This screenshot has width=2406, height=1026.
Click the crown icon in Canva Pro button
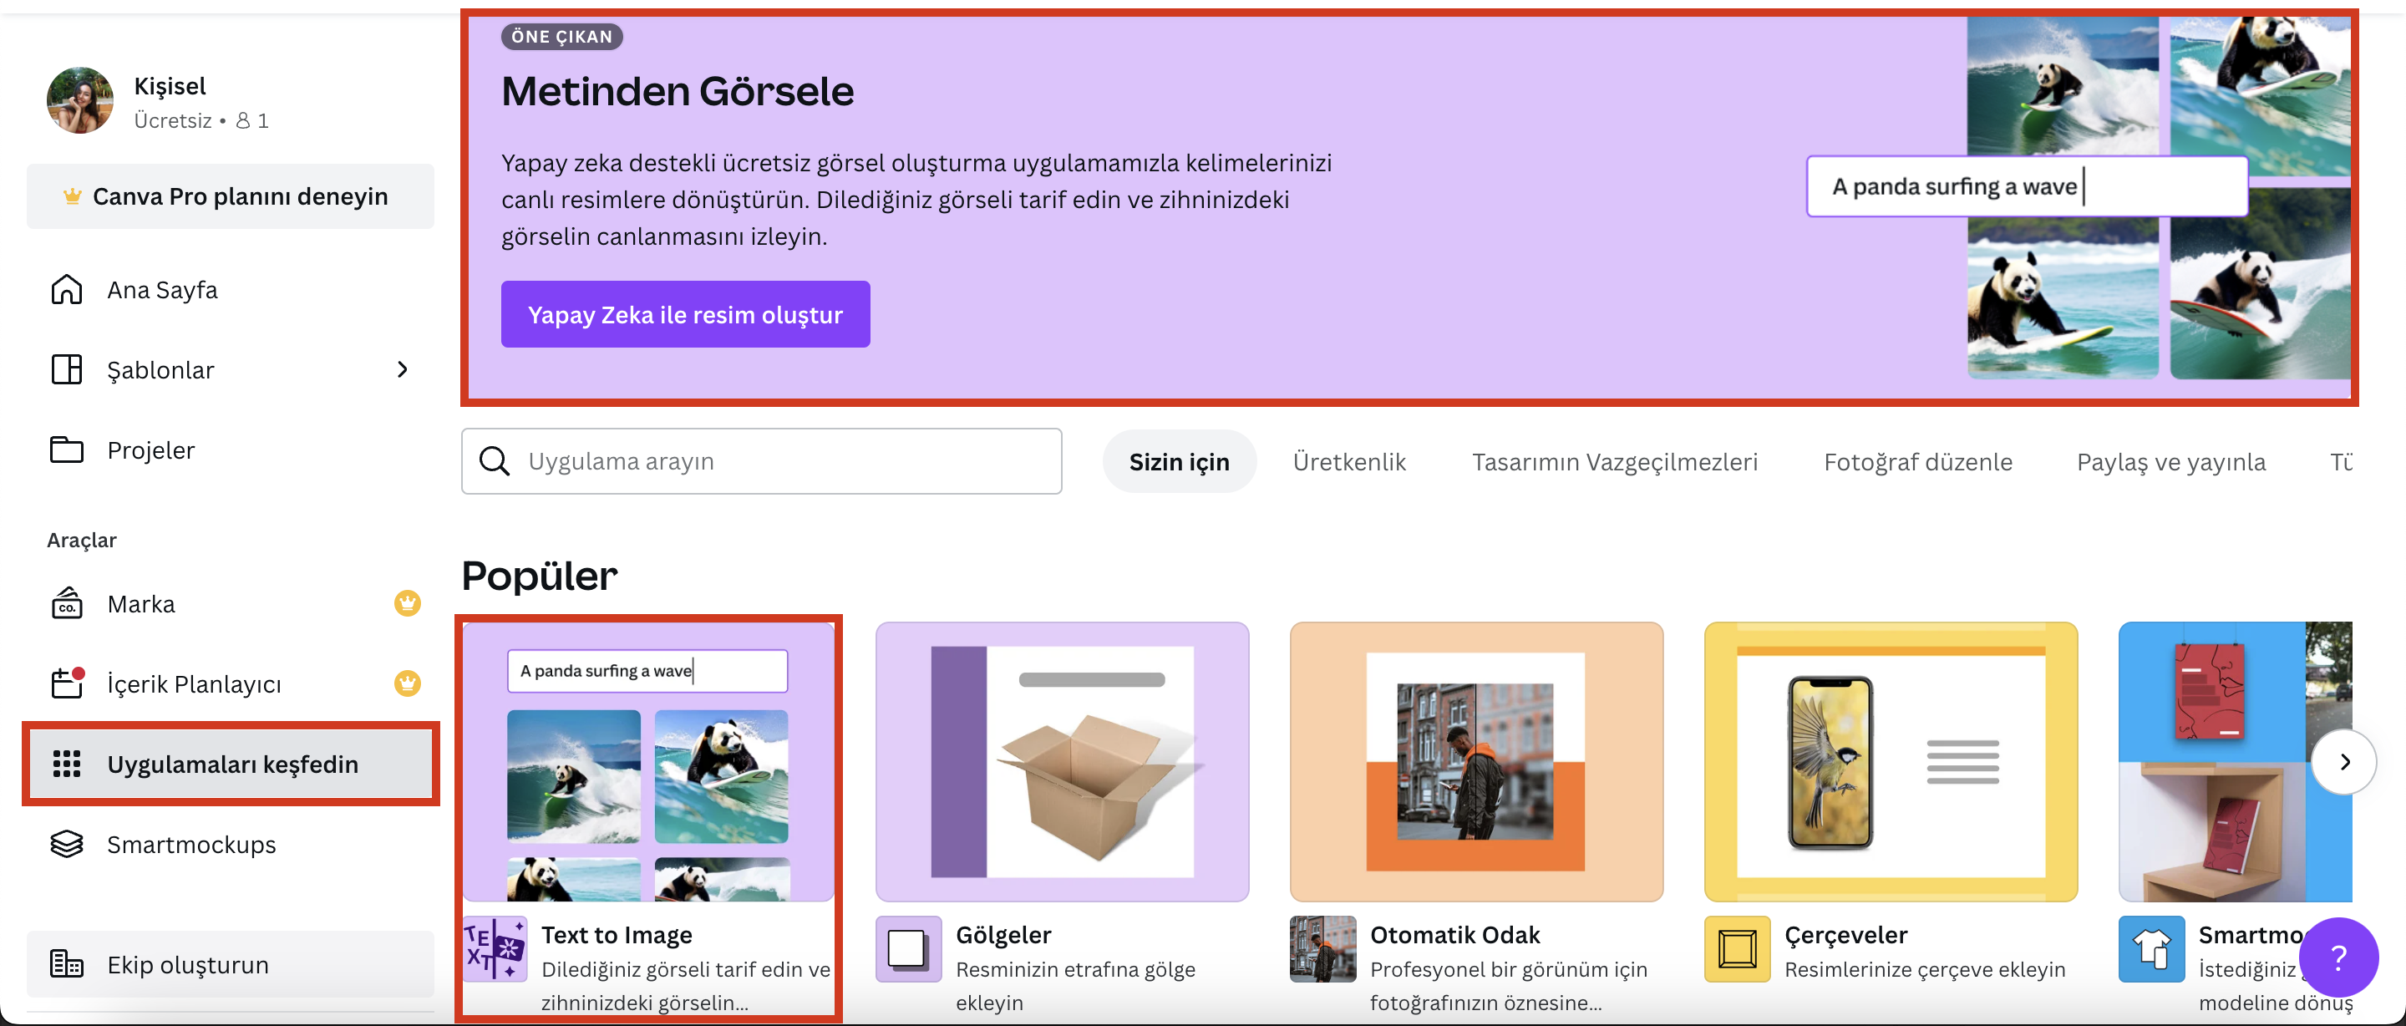(72, 196)
